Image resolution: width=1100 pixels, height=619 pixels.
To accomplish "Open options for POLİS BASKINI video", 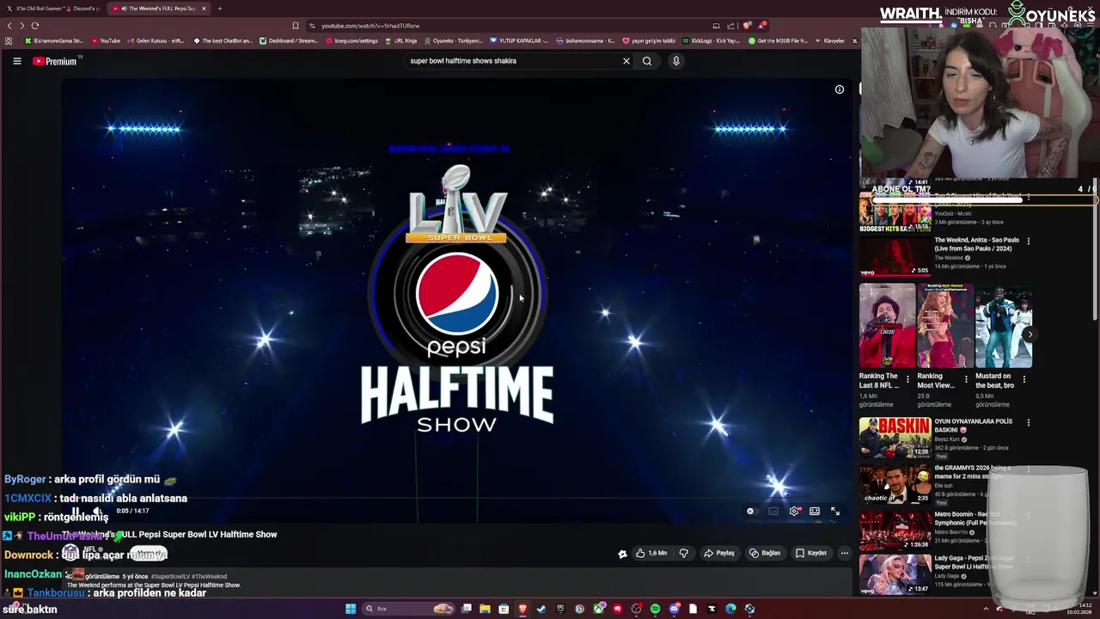I will pyautogui.click(x=1029, y=422).
